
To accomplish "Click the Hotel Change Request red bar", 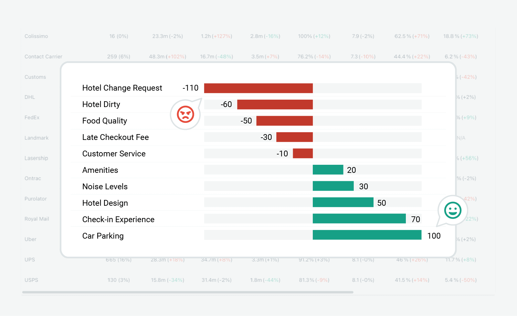I will tap(258, 88).
